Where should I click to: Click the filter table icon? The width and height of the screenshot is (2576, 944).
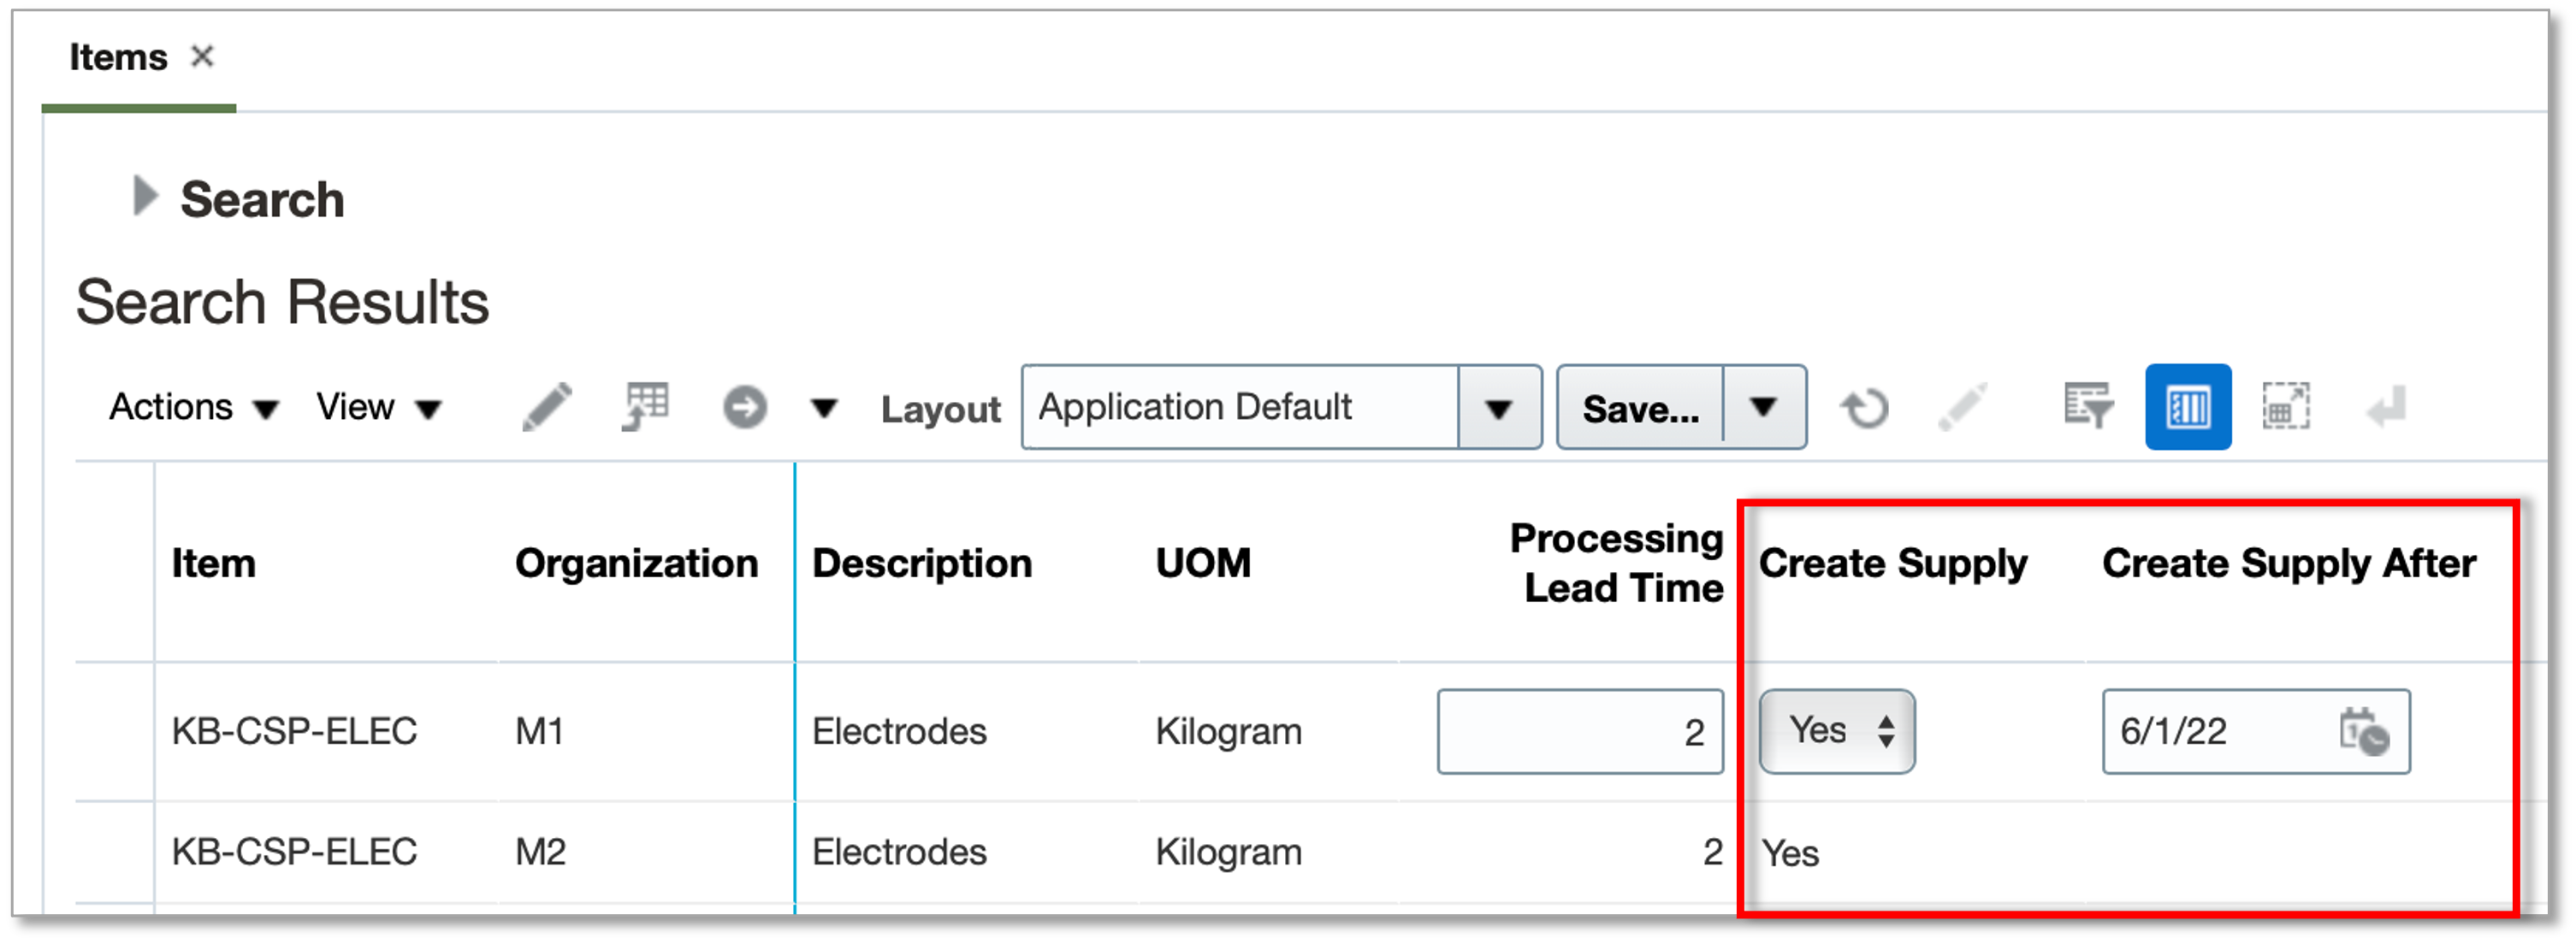(x=2088, y=408)
